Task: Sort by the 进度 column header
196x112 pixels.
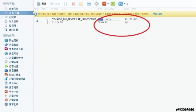Action: (x=100, y=9)
